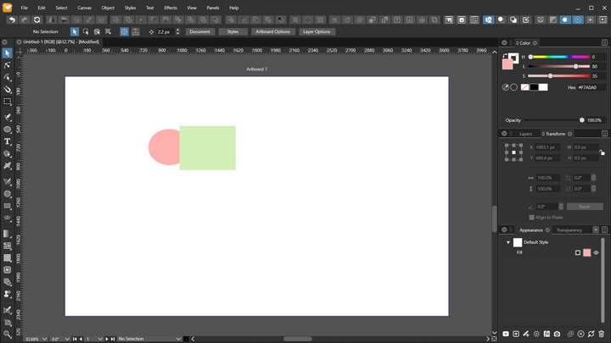
Task: Click the camera icon at Appearance panel bottom
Action: click(557, 334)
